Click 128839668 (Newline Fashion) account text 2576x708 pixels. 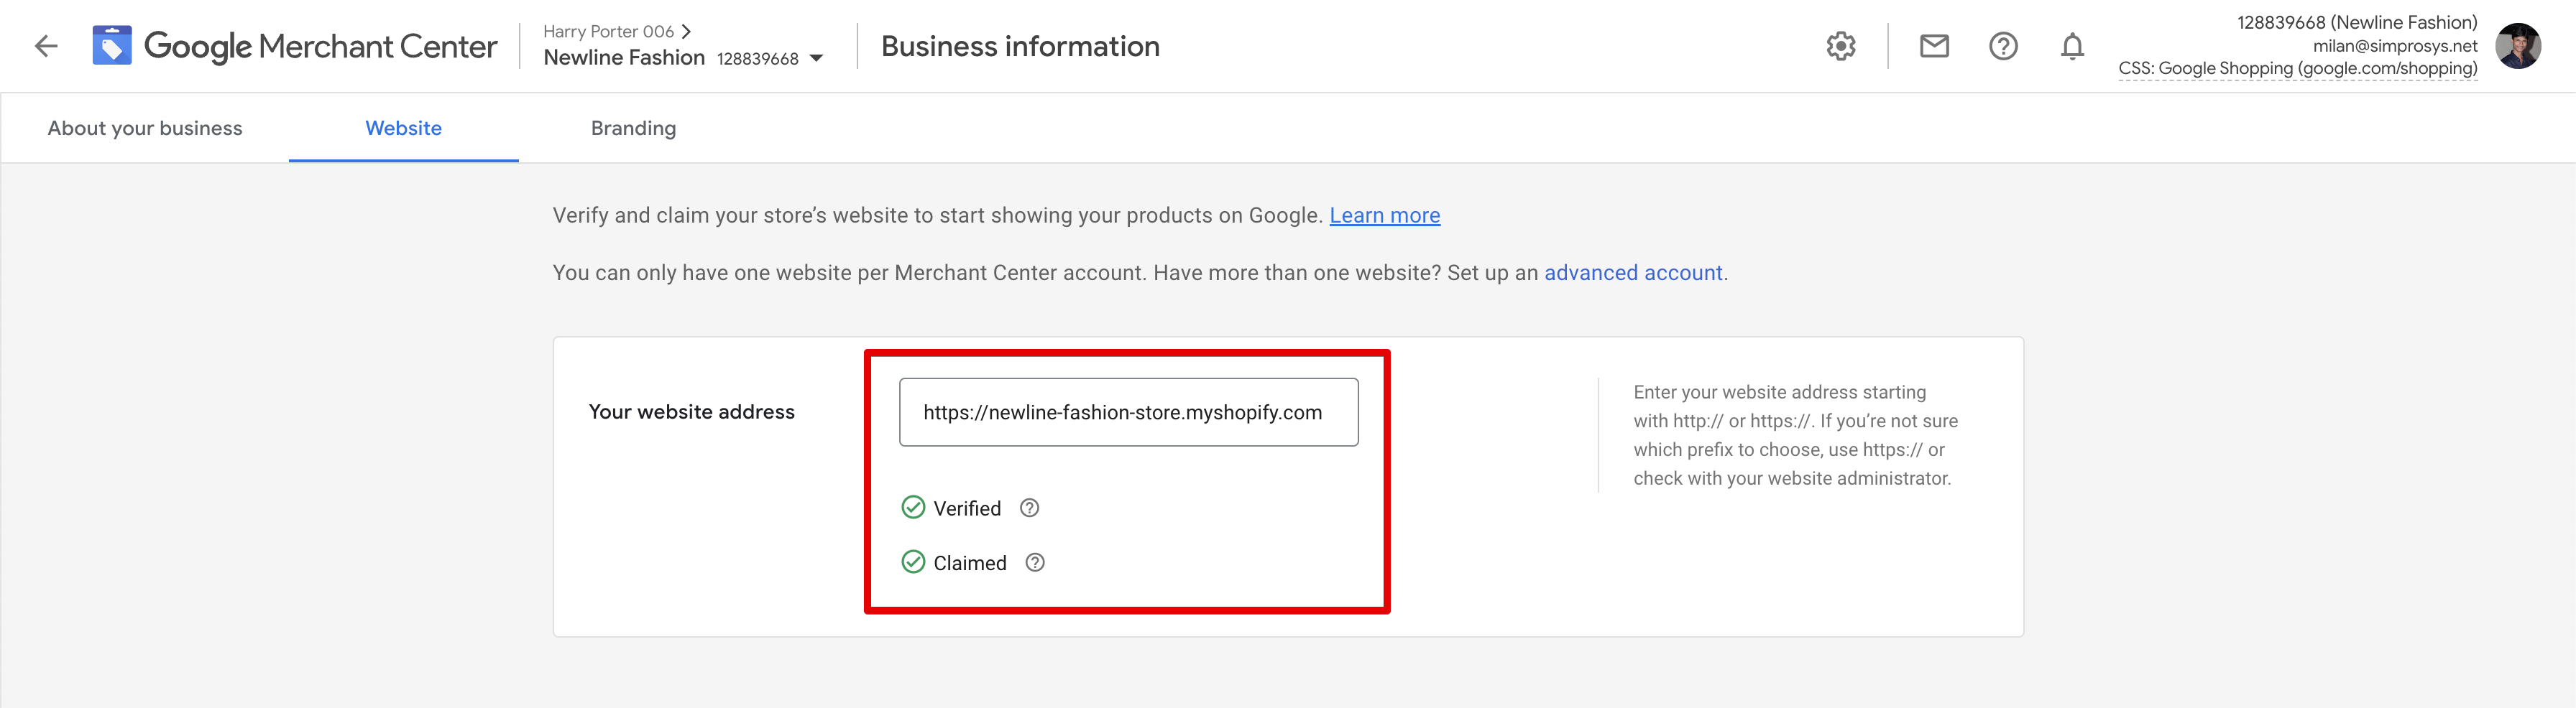[x=2357, y=22]
